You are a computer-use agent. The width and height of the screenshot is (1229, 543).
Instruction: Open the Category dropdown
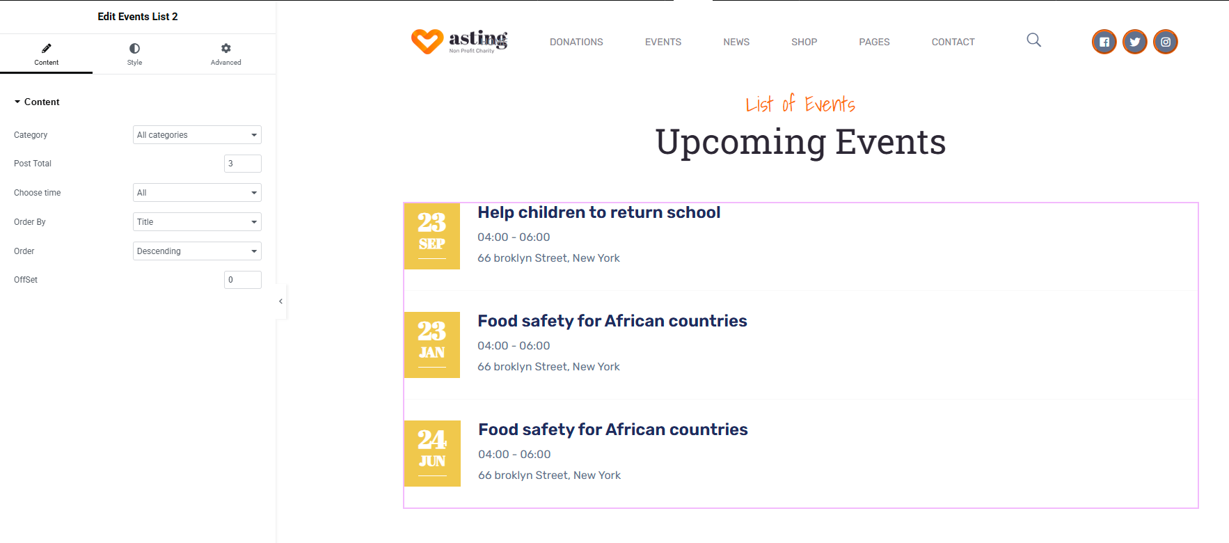point(197,135)
